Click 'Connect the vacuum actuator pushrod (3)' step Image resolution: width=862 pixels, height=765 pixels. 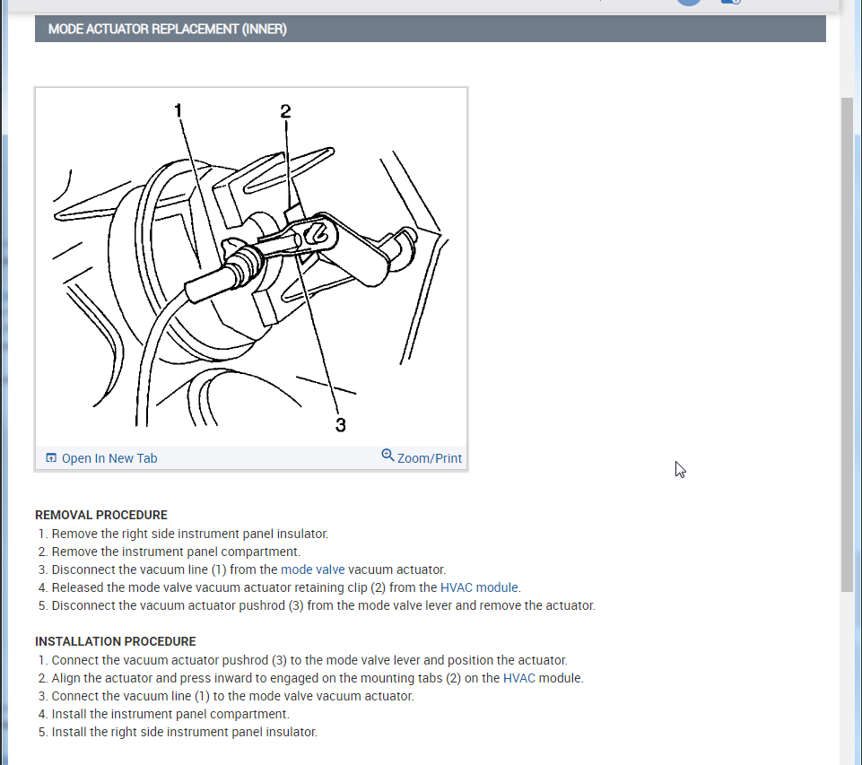[x=309, y=660]
